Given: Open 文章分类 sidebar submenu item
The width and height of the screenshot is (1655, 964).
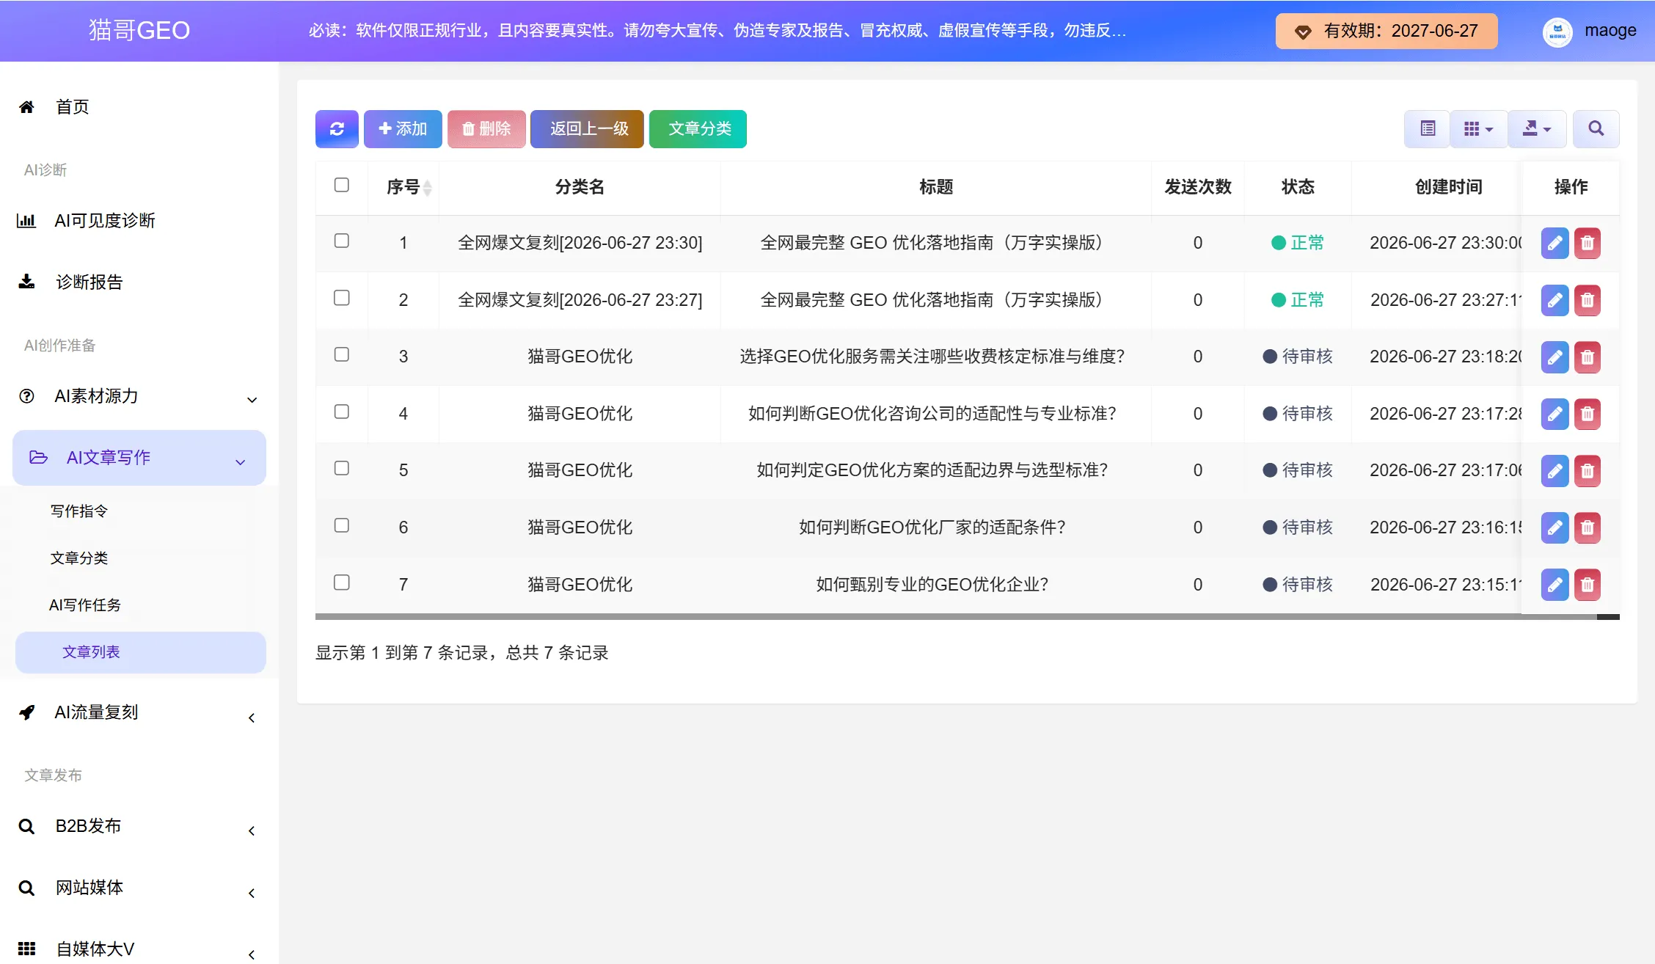Looking at the screenshot, I should 79,558.
